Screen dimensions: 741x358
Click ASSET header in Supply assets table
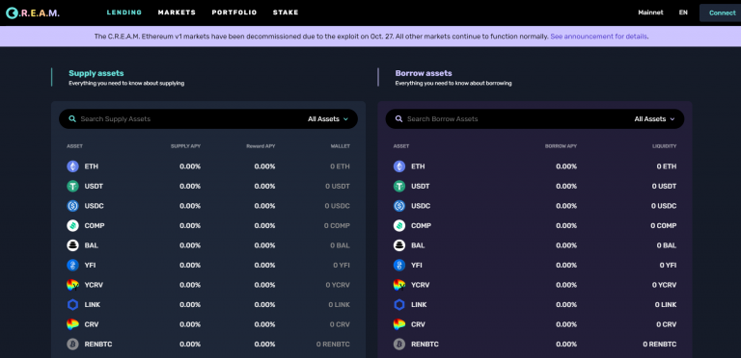pyautogui.click(x=74, y=146)
